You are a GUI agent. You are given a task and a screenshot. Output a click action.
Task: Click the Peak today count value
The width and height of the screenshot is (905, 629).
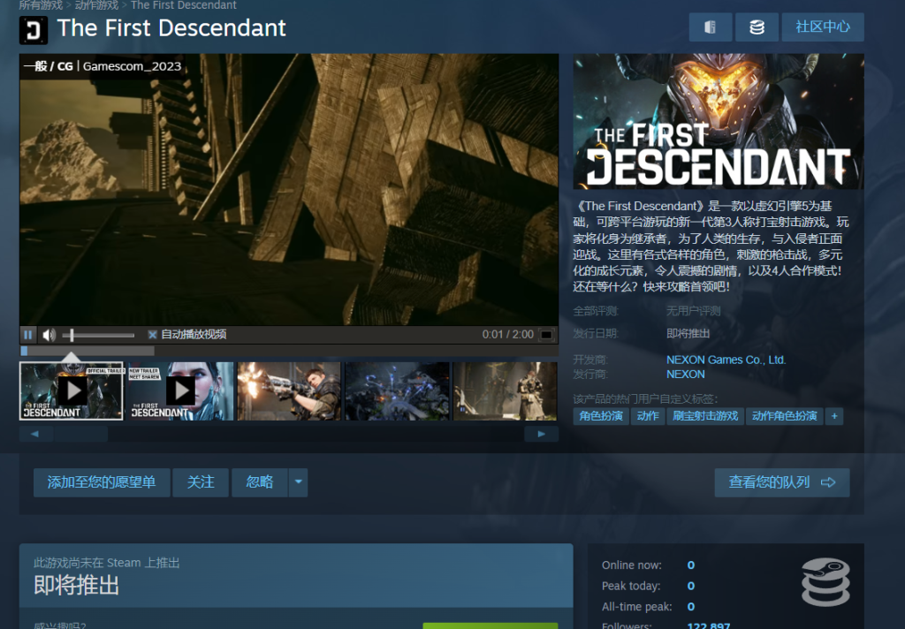(x=691, y=586)
